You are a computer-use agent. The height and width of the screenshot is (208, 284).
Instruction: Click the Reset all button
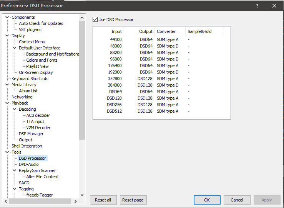coord(103,200)
